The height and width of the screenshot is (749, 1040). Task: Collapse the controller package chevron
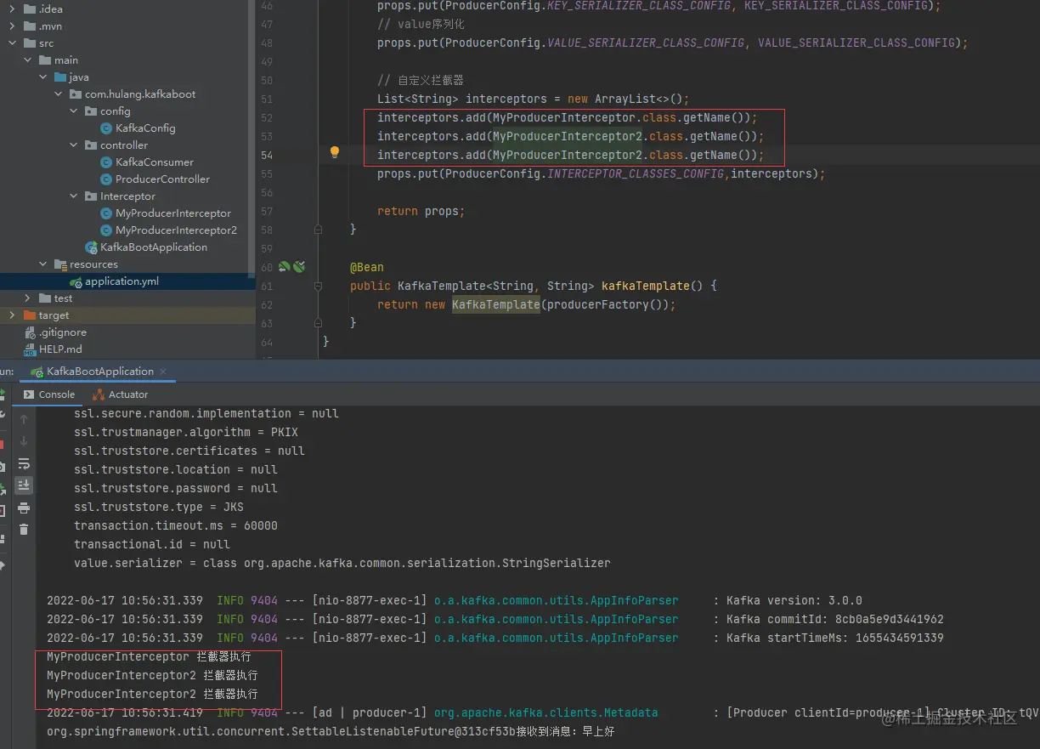coord(74,145)
